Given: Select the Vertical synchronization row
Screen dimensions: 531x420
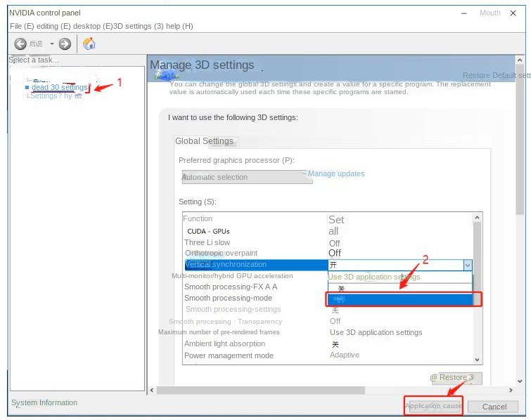Looking at the screenshot, I should click(256, 265).
